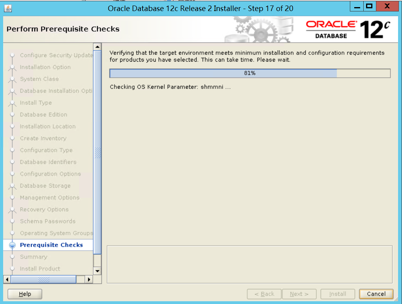402x304 pixels.
Task: Click the step list scroll-down arrow
Action: tap(98, 271)
